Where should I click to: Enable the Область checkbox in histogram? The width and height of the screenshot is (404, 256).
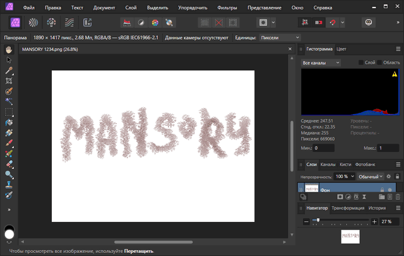pyautogui.click(x=379, y=63)
